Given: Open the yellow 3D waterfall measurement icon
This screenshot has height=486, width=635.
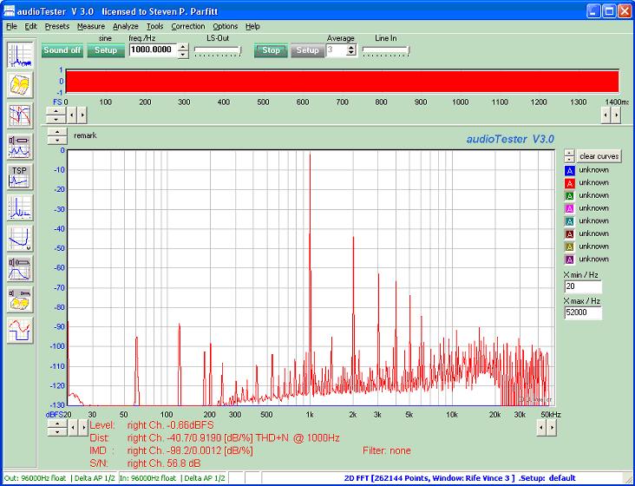Looking at the screenshot, I should point(20,85).
